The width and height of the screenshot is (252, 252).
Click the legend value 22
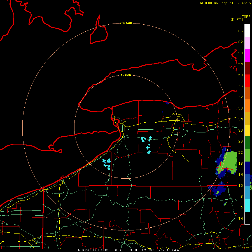click(x=241, y=152)
